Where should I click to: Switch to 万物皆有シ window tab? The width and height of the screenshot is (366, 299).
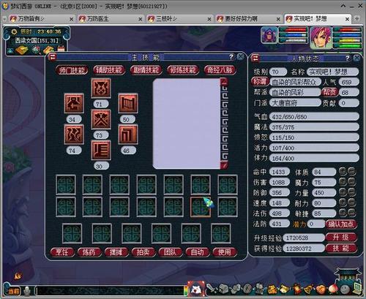coord(41,19)
